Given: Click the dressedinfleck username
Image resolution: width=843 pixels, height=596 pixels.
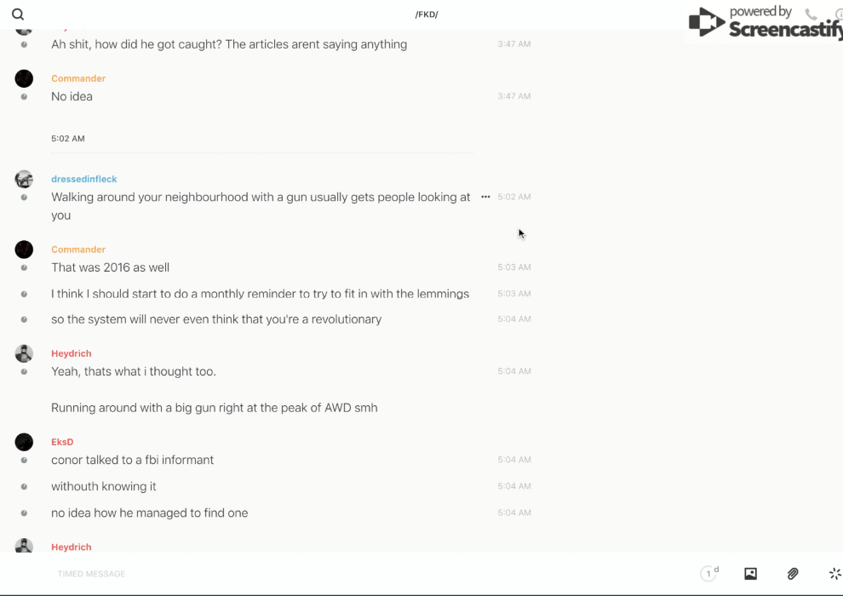Looking at the screenshot, I should pos(83,179).
